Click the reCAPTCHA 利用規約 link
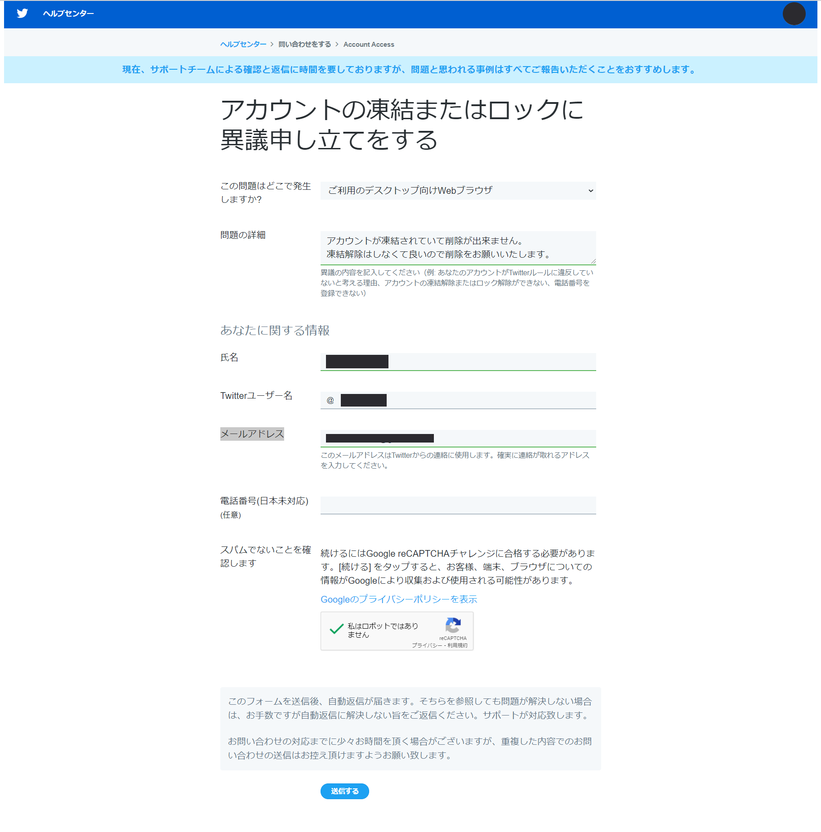821x832 pixels. tap(457, 645)
